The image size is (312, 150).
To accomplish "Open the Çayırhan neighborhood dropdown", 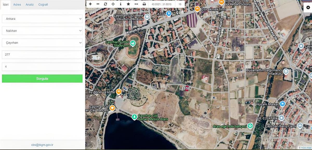I will (x=42, y=43).
